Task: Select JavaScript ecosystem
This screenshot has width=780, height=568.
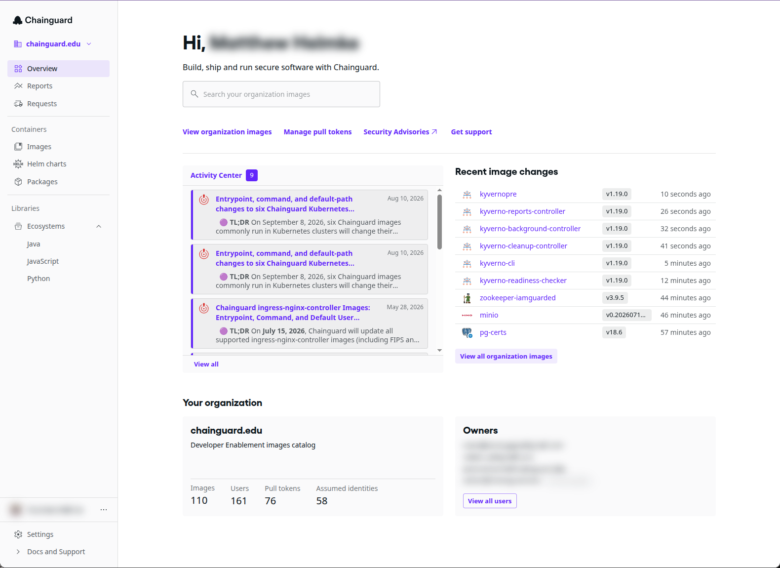Action: click(x=43, y=261)
